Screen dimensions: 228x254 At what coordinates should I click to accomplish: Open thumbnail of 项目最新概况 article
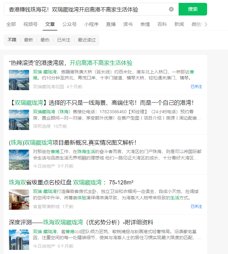[19, 159]
